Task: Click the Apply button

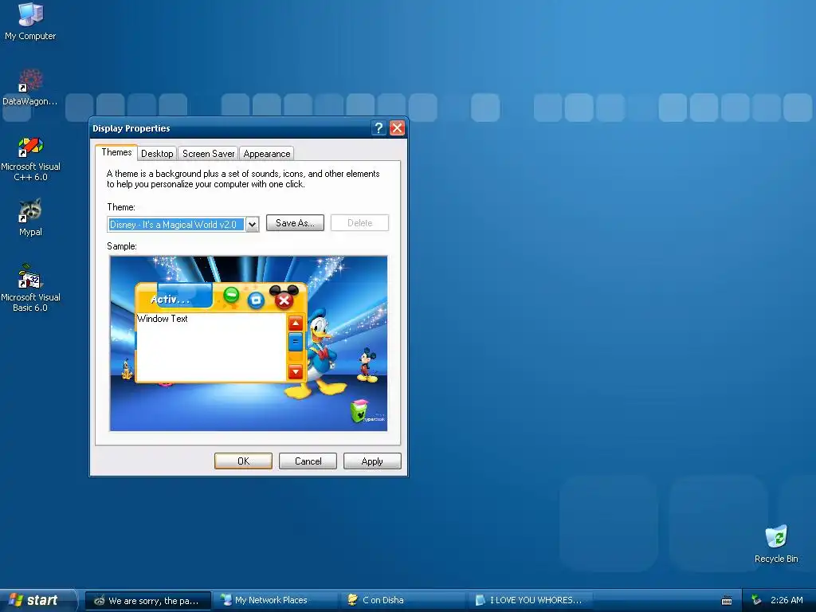Action: coord(372,461)
